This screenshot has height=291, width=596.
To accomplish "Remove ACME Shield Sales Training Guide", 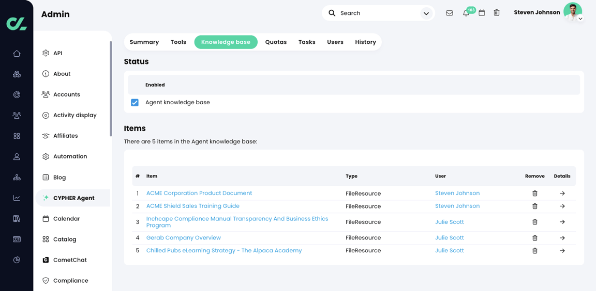I will pyautogui.click(x=535, y=206).
